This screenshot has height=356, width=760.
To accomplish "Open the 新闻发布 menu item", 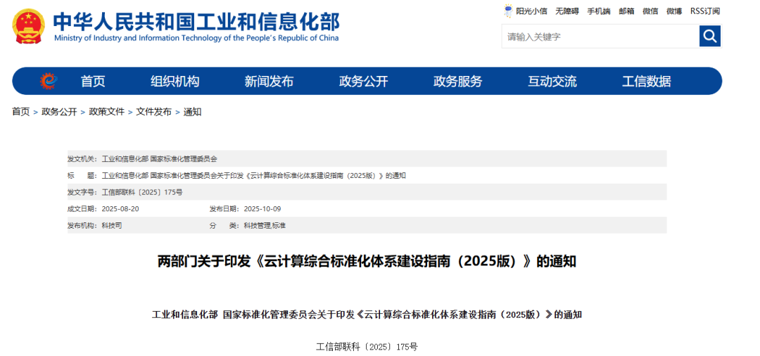I will pyautogui.click(x=269, y=82).
